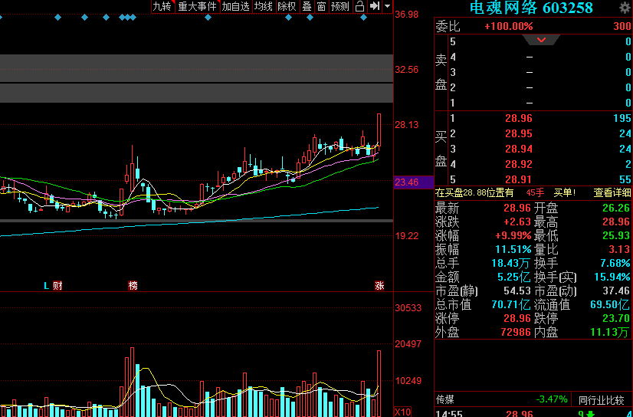
Task: Click the X10 volume scale label
Action: click(x=402, y=412)
